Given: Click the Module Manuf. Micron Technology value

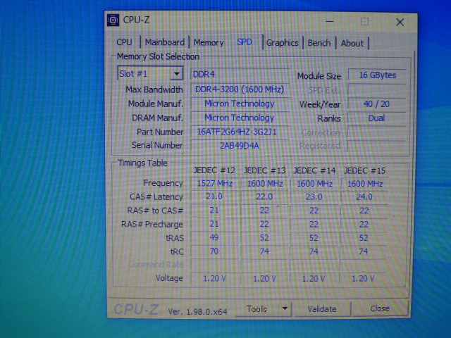Looking at the screenshot, I should tap(240, 104).
